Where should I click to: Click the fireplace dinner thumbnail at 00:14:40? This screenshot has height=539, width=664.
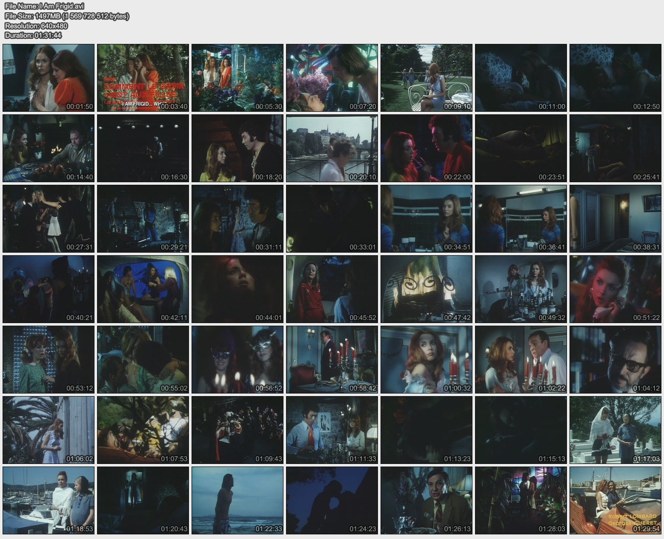tap(49, 148)
